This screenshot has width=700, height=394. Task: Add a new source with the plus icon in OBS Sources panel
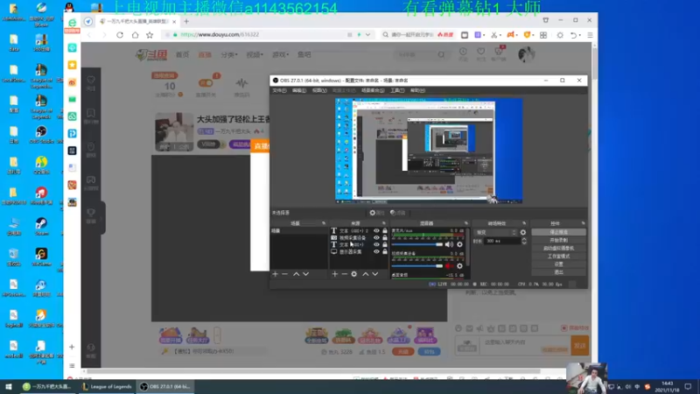pos(335,274)
